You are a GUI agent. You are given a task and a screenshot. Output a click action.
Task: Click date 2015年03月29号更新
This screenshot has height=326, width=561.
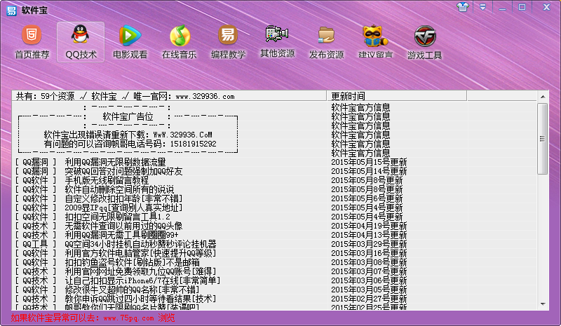[369, 245]
